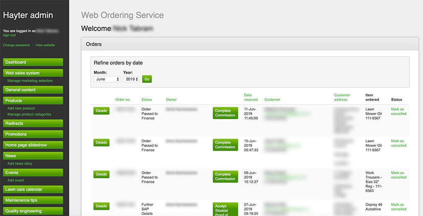The height and width of the screenshot is (216, 423).
Task: Click the Web Ordering Service heading
Action: (x=122, y=15)
